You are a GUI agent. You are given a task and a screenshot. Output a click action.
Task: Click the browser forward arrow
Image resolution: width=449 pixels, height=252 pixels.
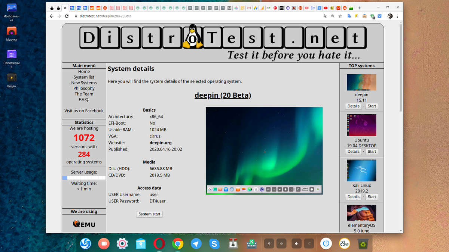(59, 16)
